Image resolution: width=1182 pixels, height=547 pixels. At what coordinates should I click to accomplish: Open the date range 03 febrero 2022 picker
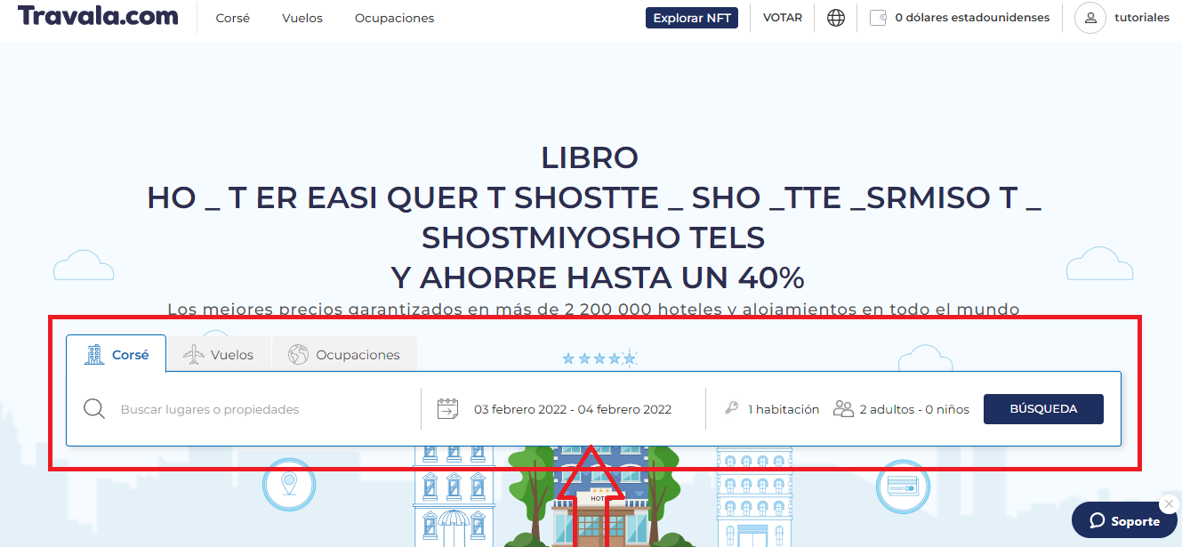pyautogui.click(x=573, y=410)
